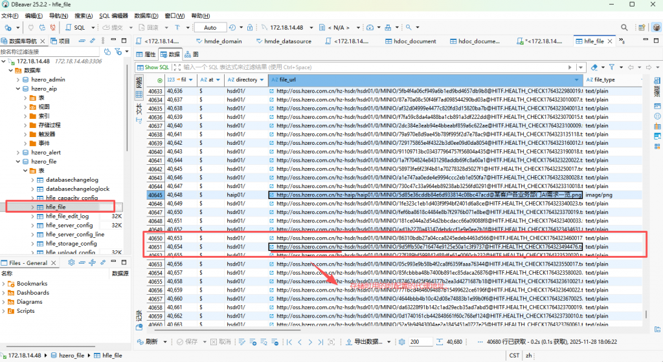Toggle the Auto commit mode box
Screen dimensions: 663x362
point(210,28)
